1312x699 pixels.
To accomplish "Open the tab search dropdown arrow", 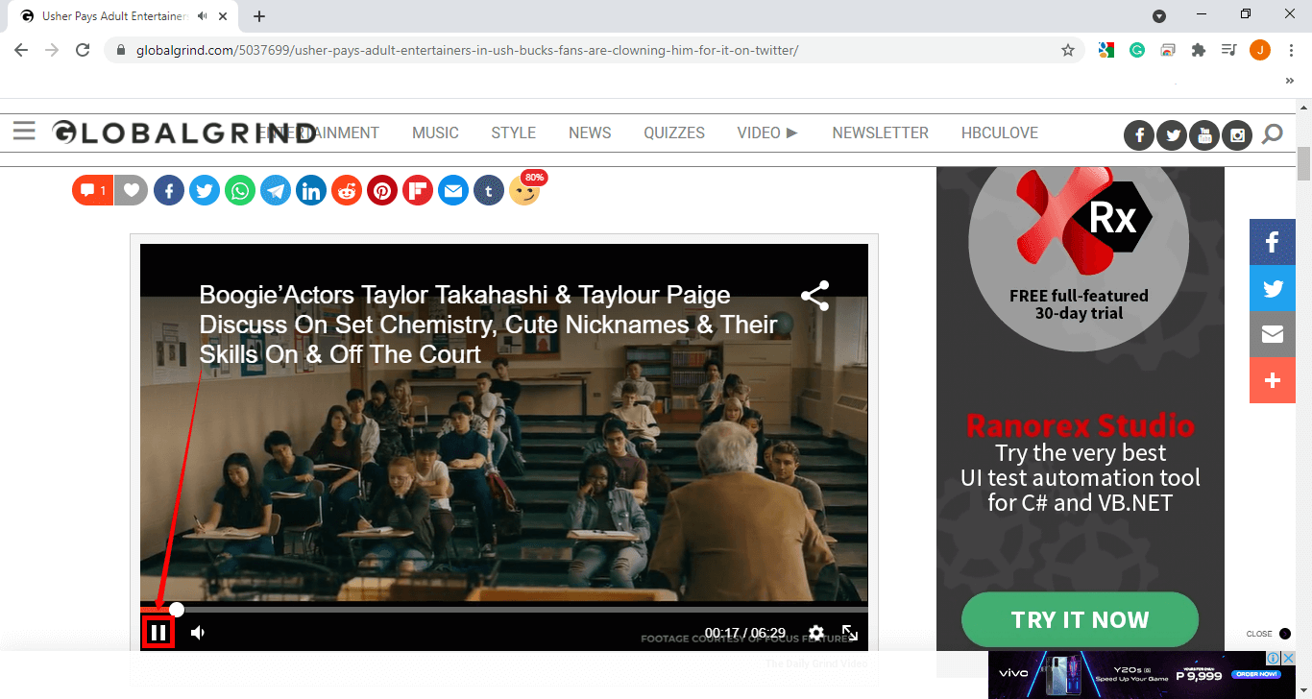I will tap(1159, 15).
